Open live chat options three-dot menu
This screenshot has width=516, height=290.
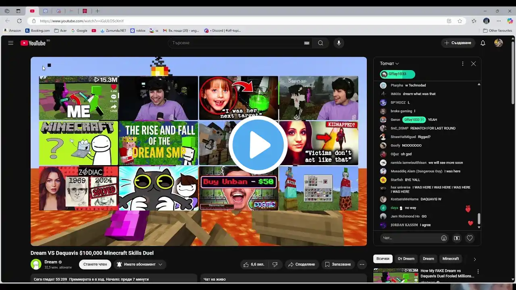tap(463, 64)
